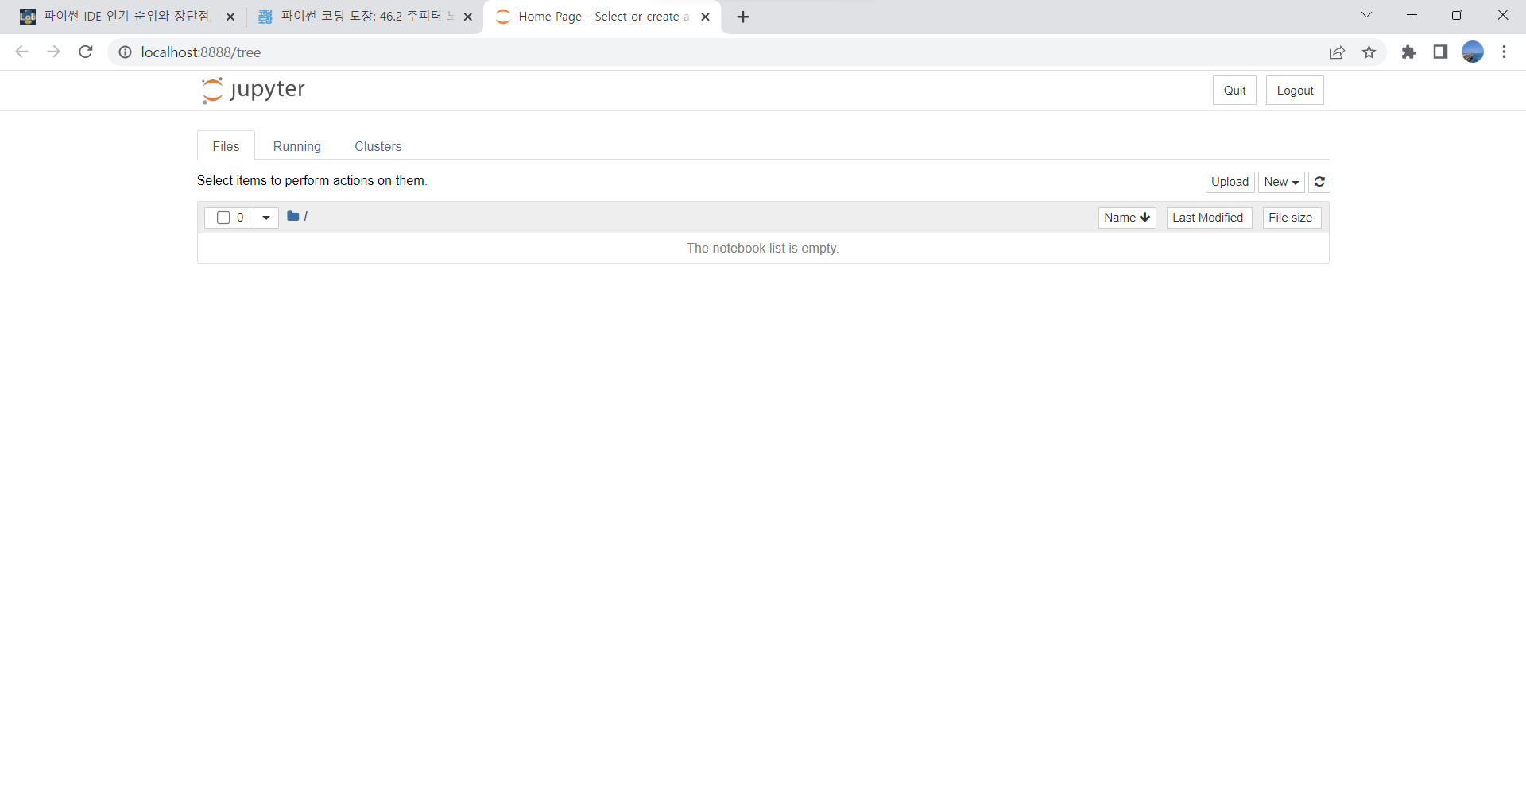The image size is (1526, 810).
Task: Check the select-all items checkbox
Action: (223, 218)
